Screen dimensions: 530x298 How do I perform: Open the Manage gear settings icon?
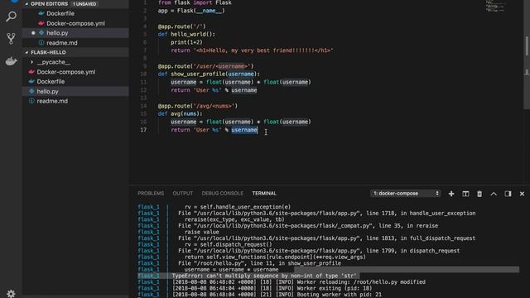point(11,293)
